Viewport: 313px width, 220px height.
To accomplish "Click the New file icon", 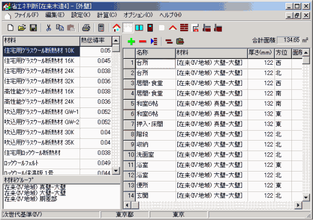I will coord(11,27).
